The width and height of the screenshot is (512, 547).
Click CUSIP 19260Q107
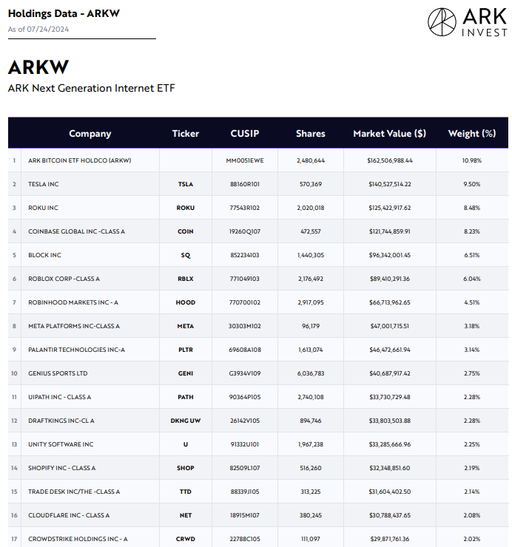pyautogui.click(x=245, y=231)
